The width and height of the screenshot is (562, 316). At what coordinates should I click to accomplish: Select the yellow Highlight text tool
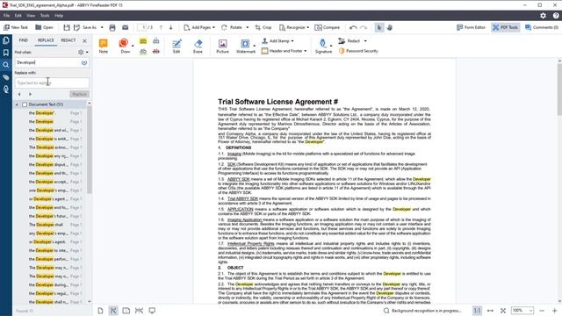143,41
